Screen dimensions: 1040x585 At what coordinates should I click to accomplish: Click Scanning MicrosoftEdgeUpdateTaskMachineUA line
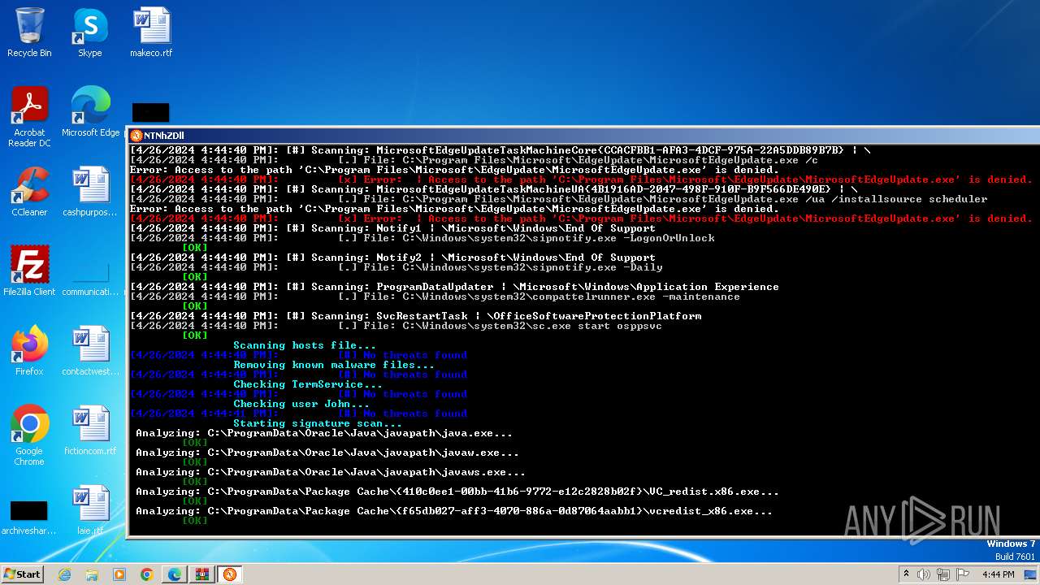point(494,189)
